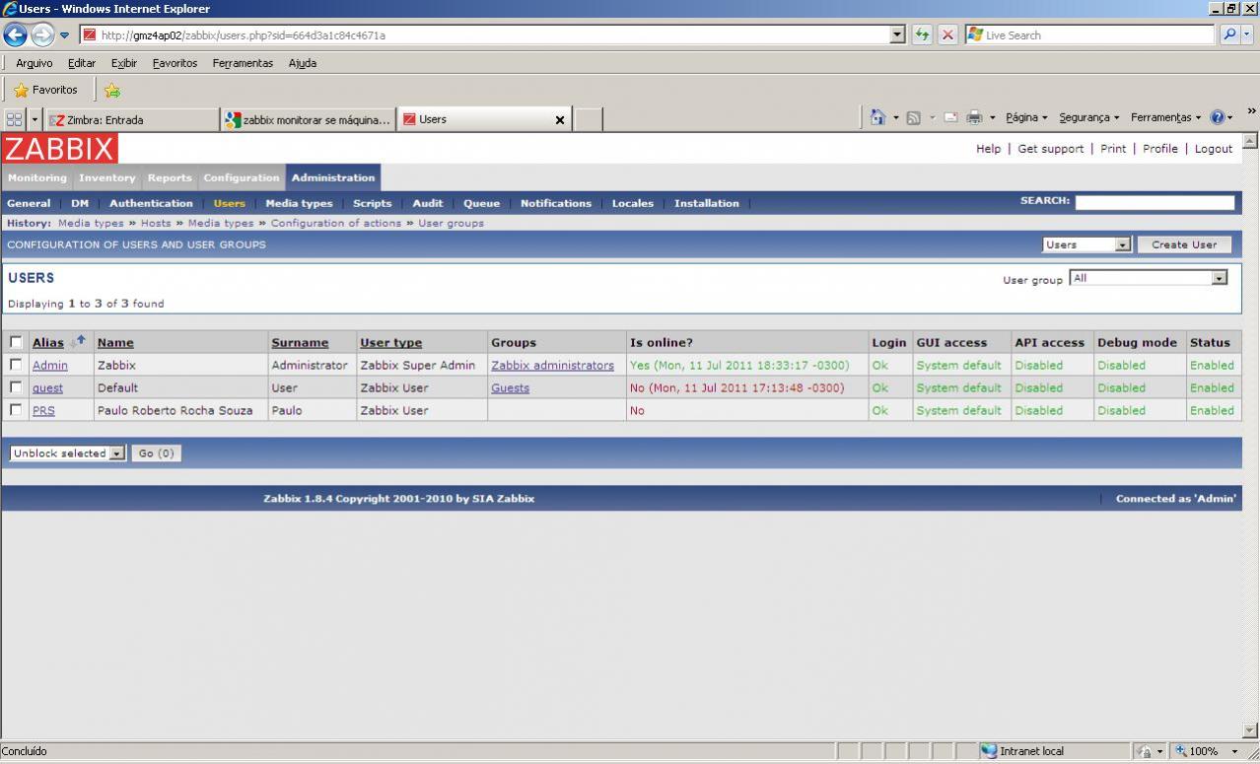Image resolution: width=1260 pixels, height=764 pixels.
Task: Click in the Zabbix SEARCH field
Action: tap(1154, 202)
